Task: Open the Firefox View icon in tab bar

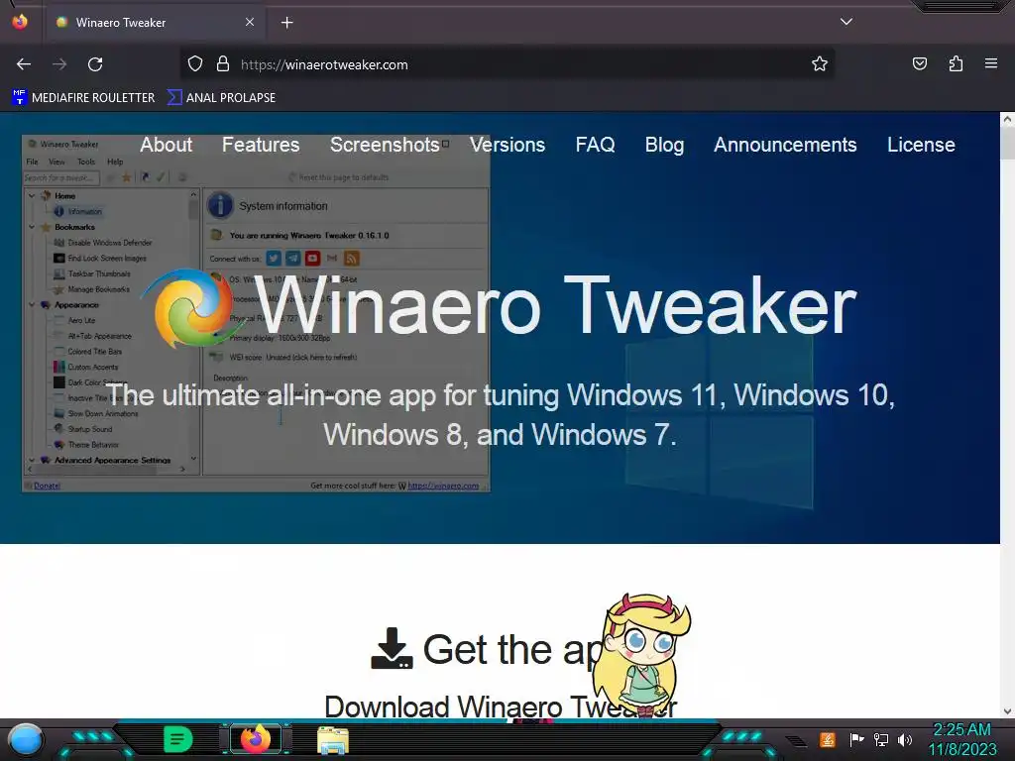Action: pos(20,22)
